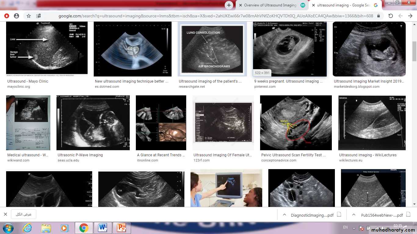Screen dimensions: 417x234
Task: Select the ultrasound imaging Google Search tab
Action: pos(343,5)
